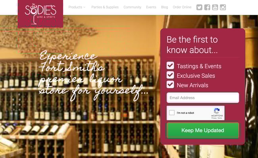The width and height of the screenshot is (258, 158).
Task: Click the reCAPTCHA logo icon
Action: [x=217, y=111]
